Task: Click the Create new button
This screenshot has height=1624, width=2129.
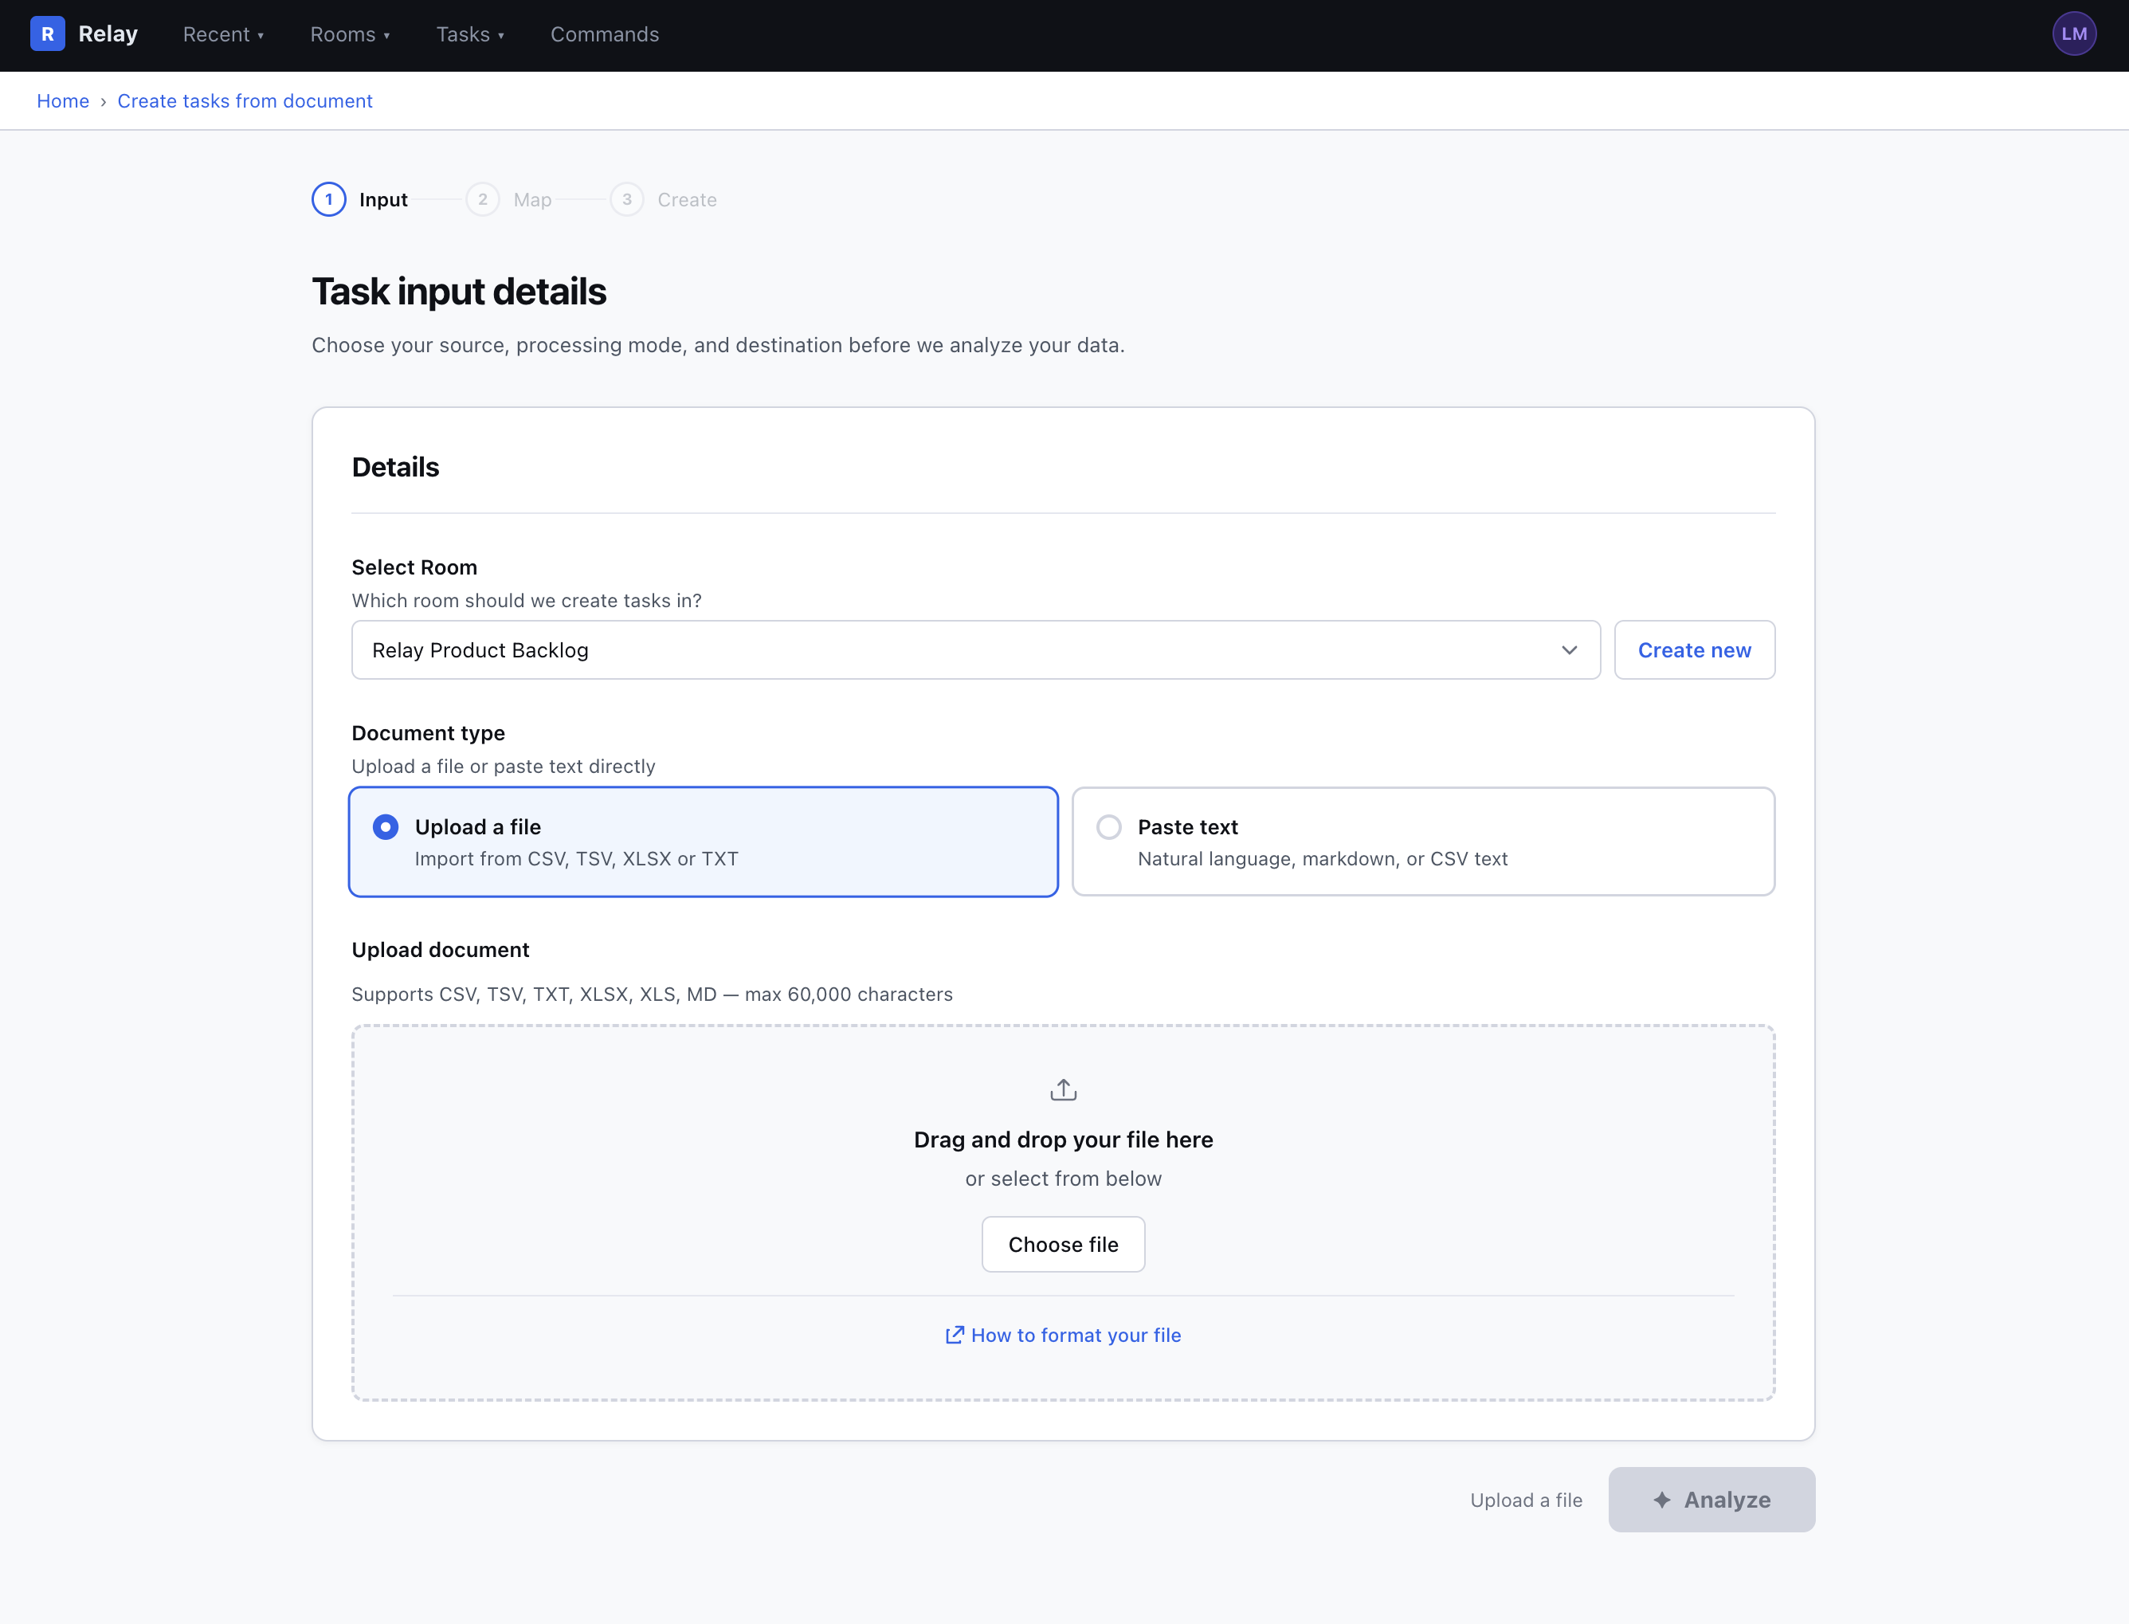Action: (1694, 649)
